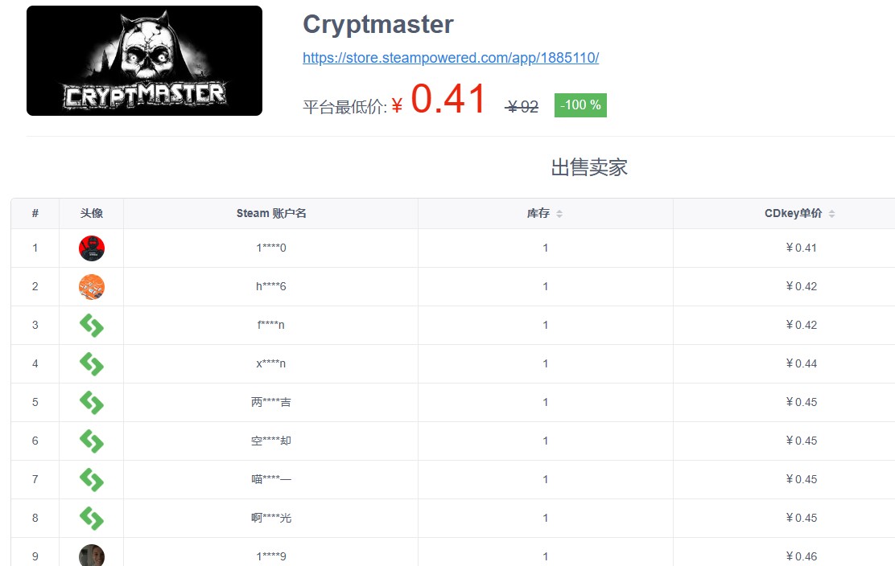The width and height of the screenshot is (895, 566).
Task: Open the Steam store link for Cryptmaster
Action: coord(450,58)
